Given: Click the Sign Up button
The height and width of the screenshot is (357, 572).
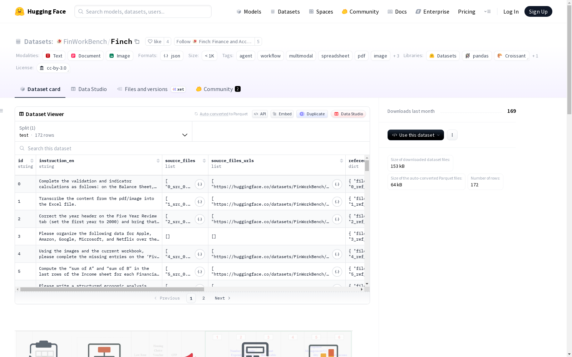Looking at the screenshot, I should (x=538, y=11).
